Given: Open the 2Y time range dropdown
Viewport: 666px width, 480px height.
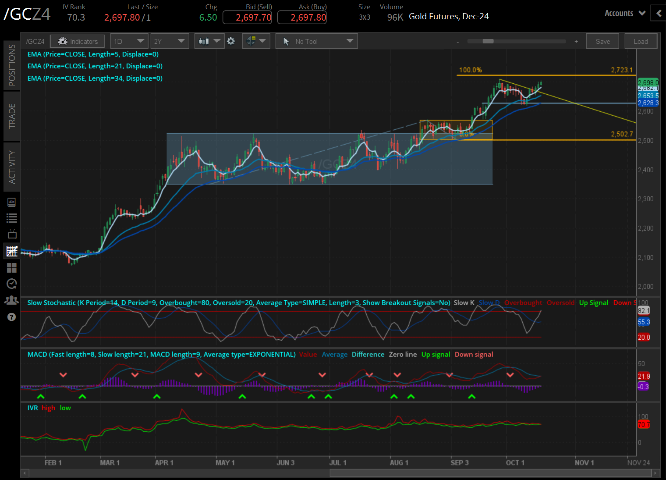Looking at the screenshot, I should click(169, 41).
